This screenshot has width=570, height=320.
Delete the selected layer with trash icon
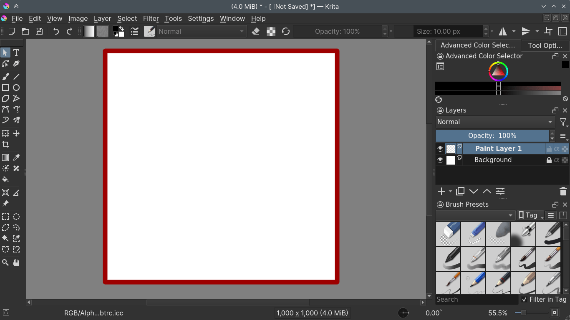tap(563, 191)
